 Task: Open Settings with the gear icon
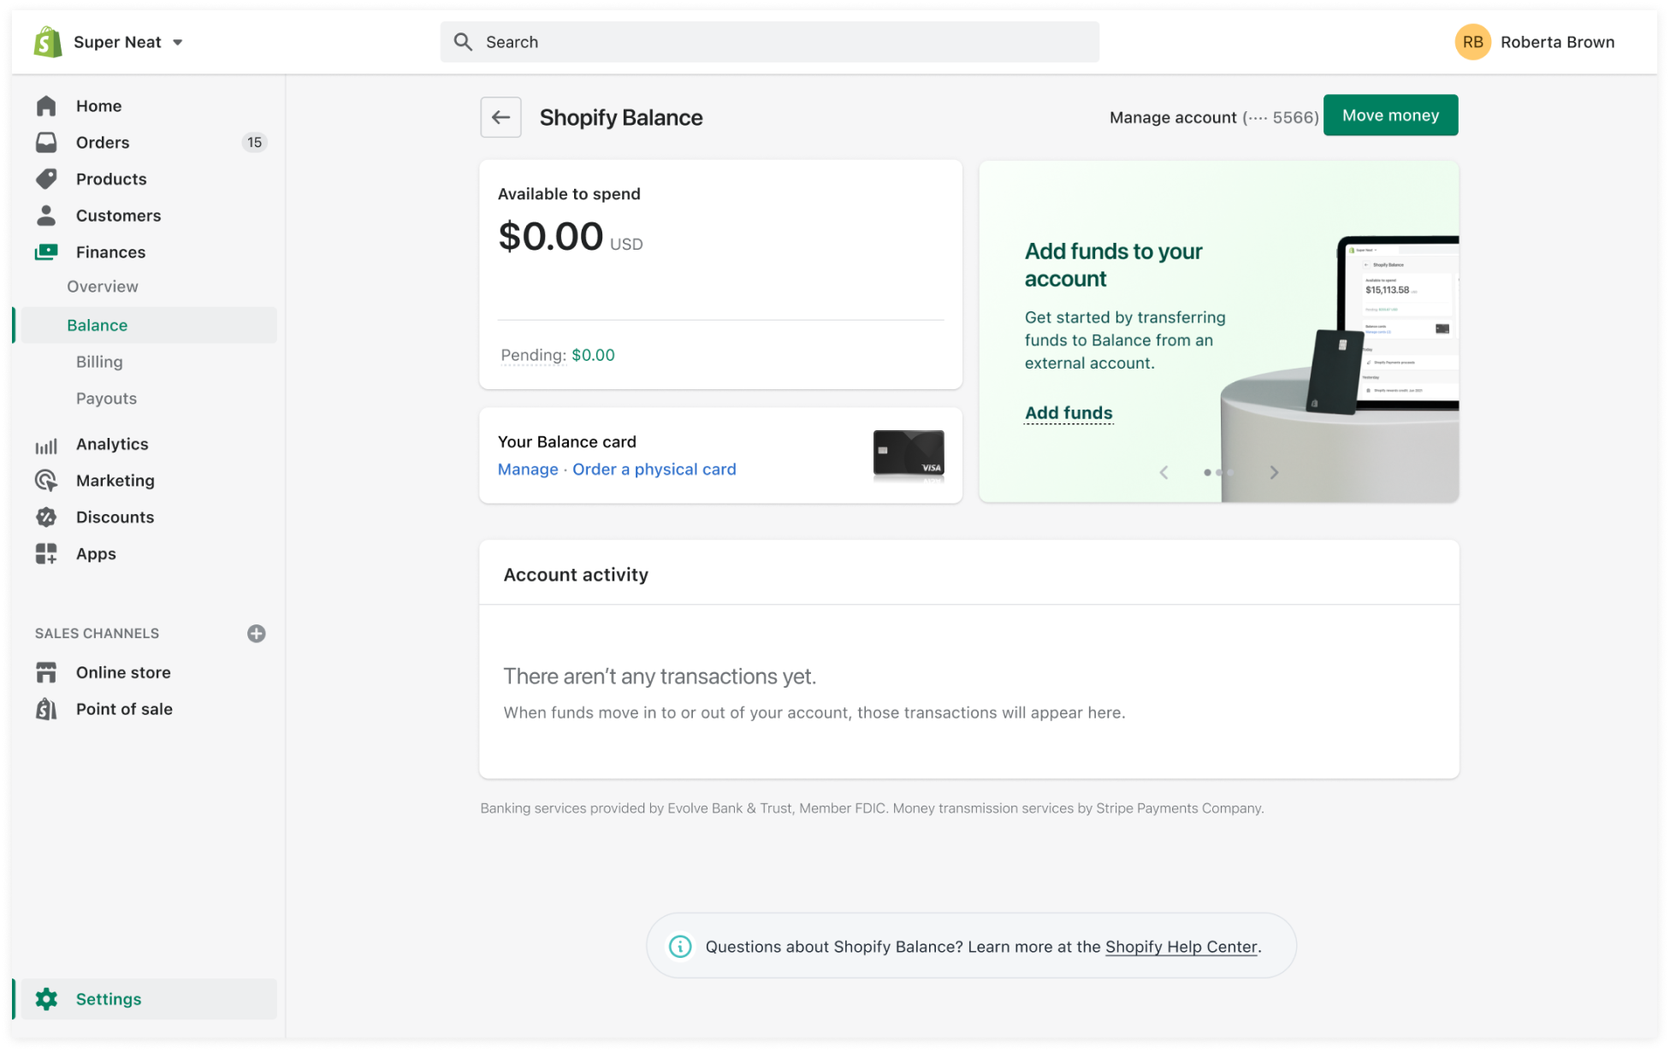pyautogui.click(x=47, y=998)
